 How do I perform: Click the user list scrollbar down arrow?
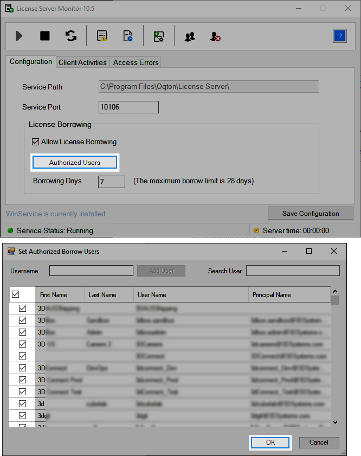point(335,421)
